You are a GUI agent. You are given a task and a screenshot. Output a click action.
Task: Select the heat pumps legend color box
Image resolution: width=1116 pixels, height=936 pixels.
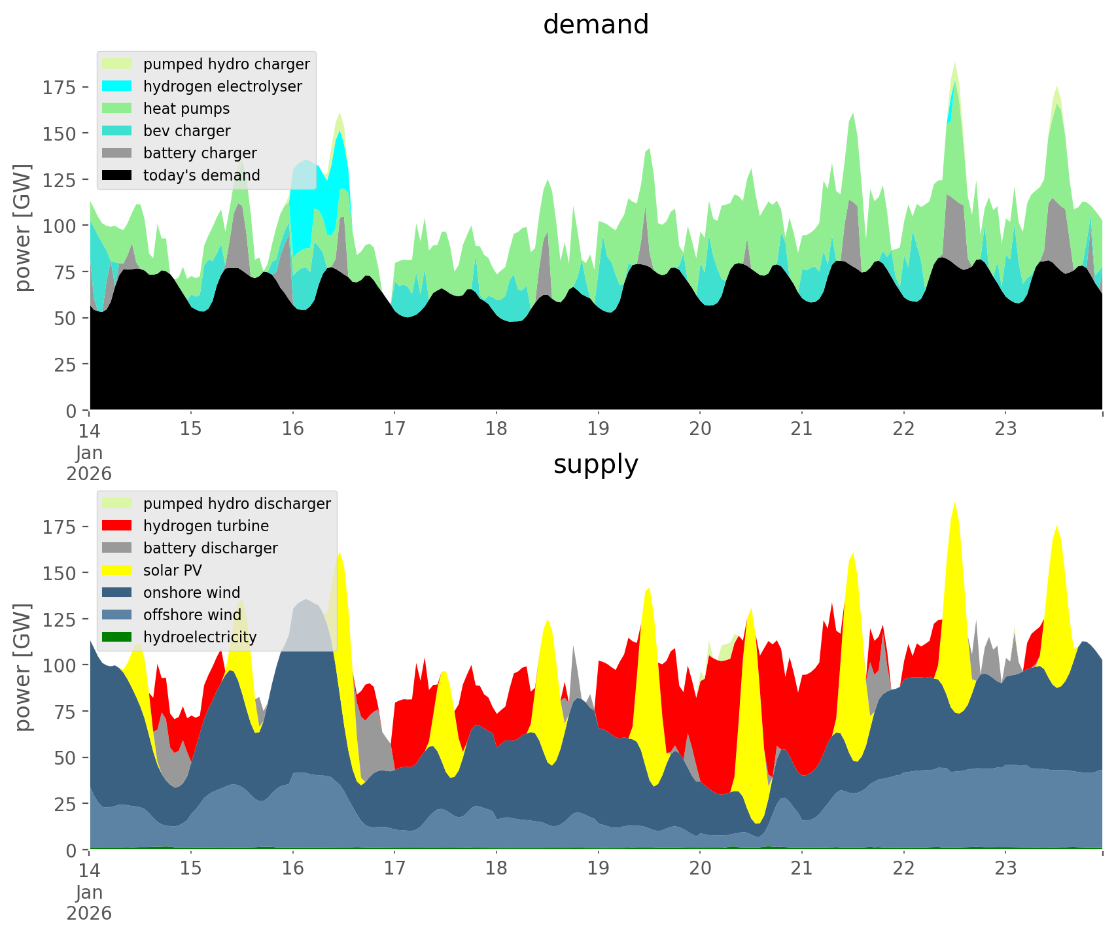pyautogui.click(x=117, y=109)
